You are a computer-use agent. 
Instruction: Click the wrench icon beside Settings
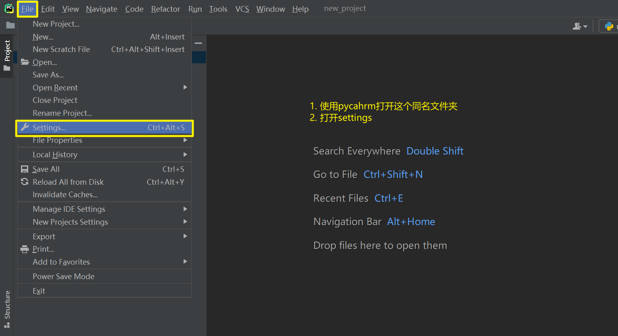coord(25,127)
